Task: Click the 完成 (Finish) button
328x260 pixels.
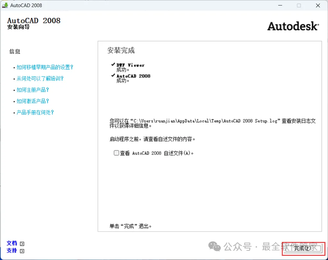Action: pyautogui.click(x=303, y=248)
